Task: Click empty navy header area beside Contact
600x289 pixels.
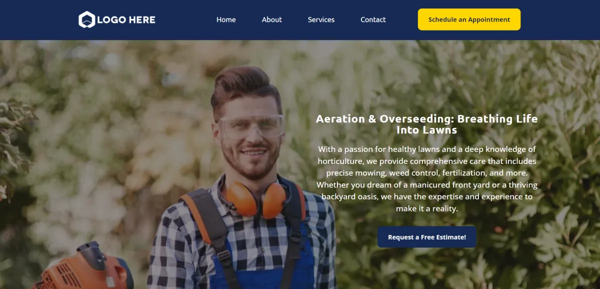Action: (x=401, y=19)
